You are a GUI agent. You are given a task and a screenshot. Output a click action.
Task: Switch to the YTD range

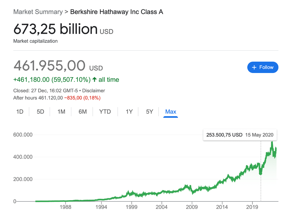pyautogui.click(x=105, y=112)
